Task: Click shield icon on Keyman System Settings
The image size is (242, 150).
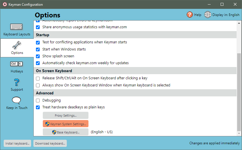Action: [47, 124]
